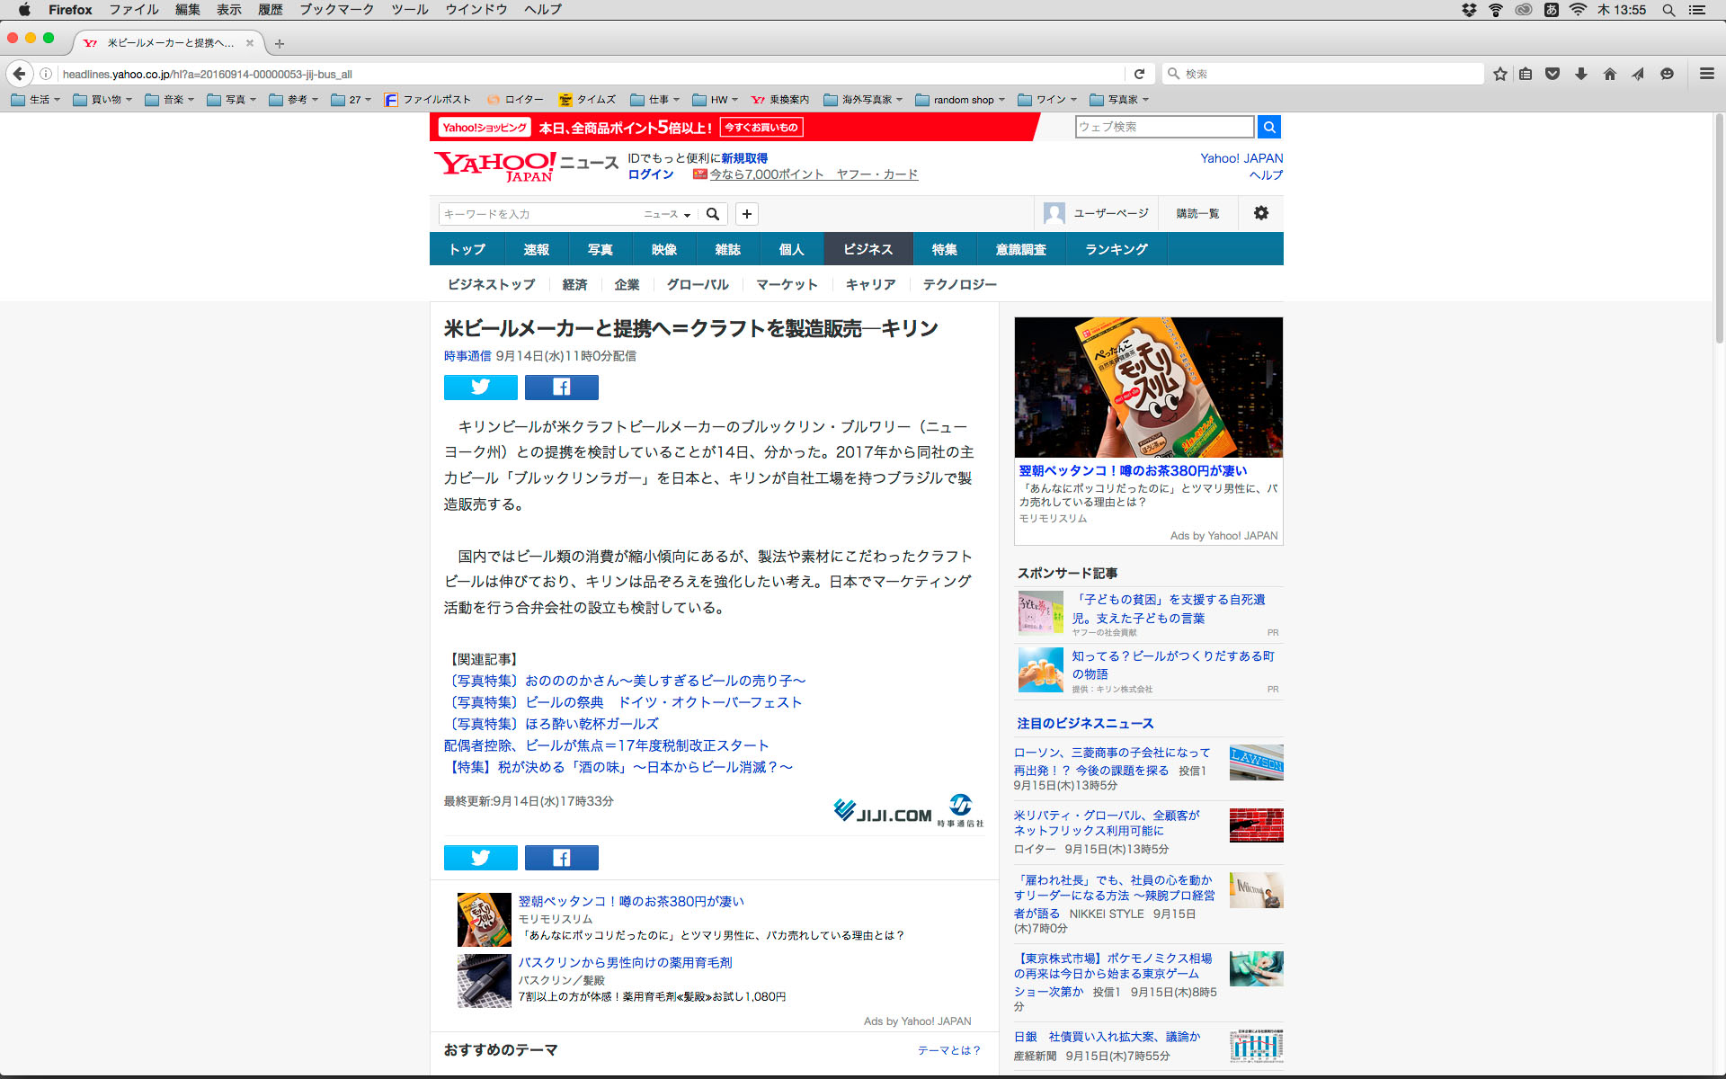This screenshot has width=1726, height=1079.
Task: Click the plus button beside keyword search
Action: click(746, 214)
